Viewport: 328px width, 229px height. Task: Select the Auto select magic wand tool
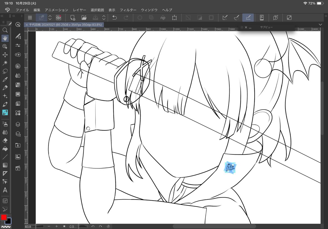5,63
